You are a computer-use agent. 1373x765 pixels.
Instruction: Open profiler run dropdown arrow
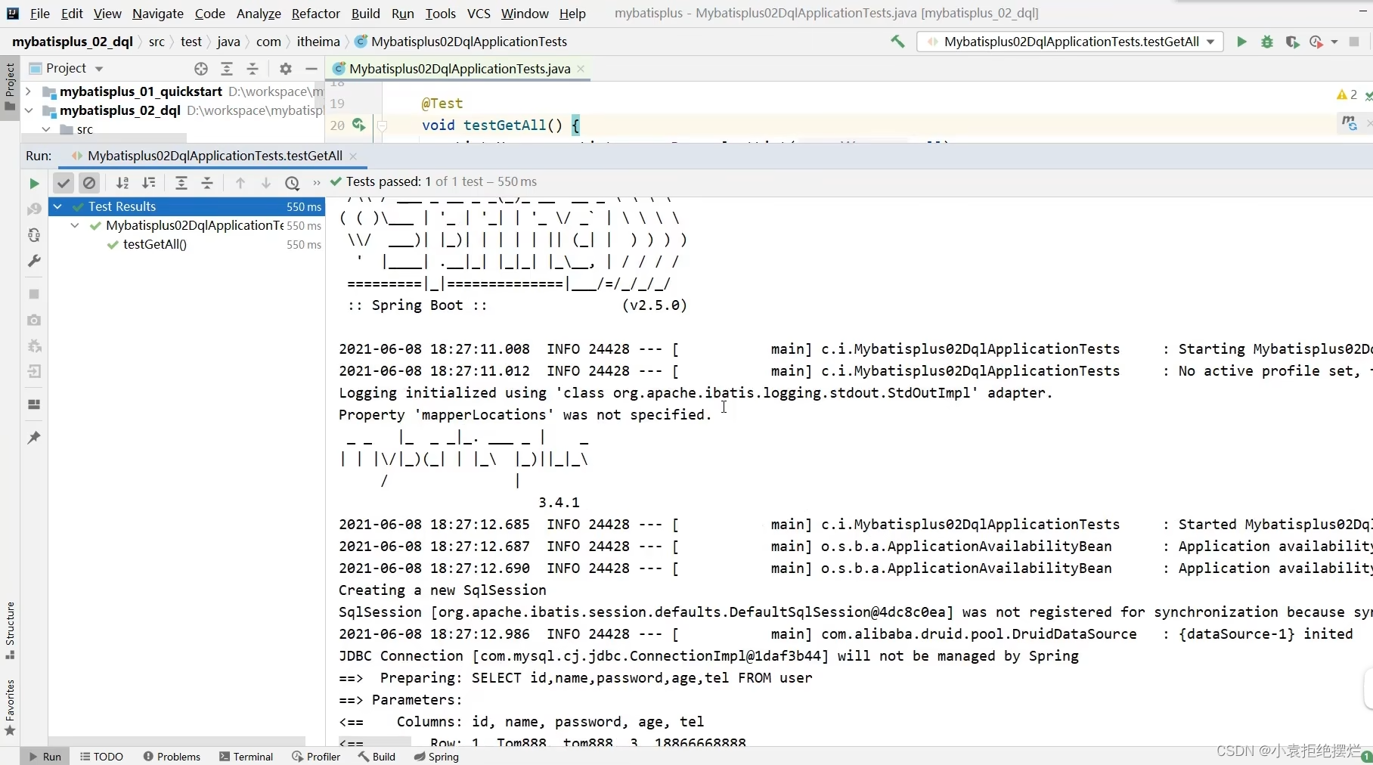(1334, 42)
